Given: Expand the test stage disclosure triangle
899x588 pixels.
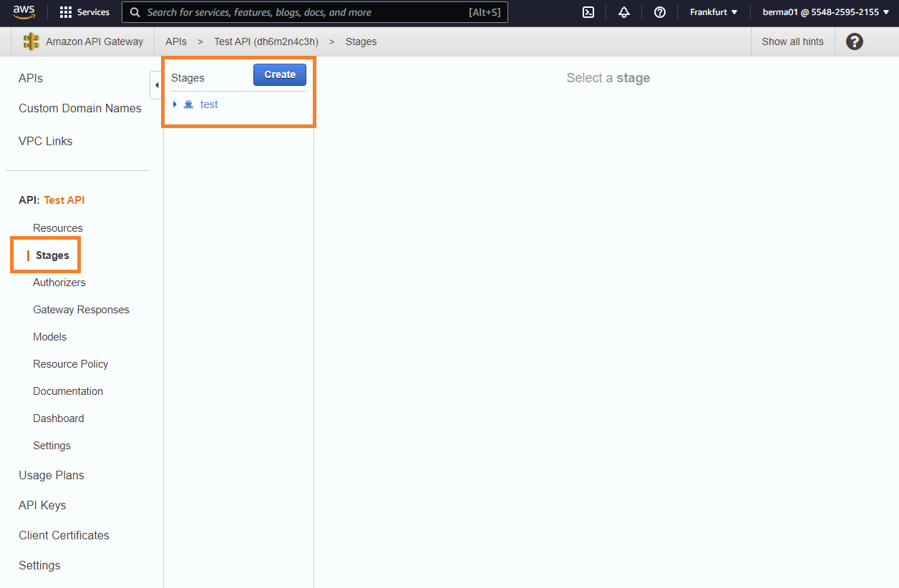Looking at the screenshot, I should pos(175,104).
